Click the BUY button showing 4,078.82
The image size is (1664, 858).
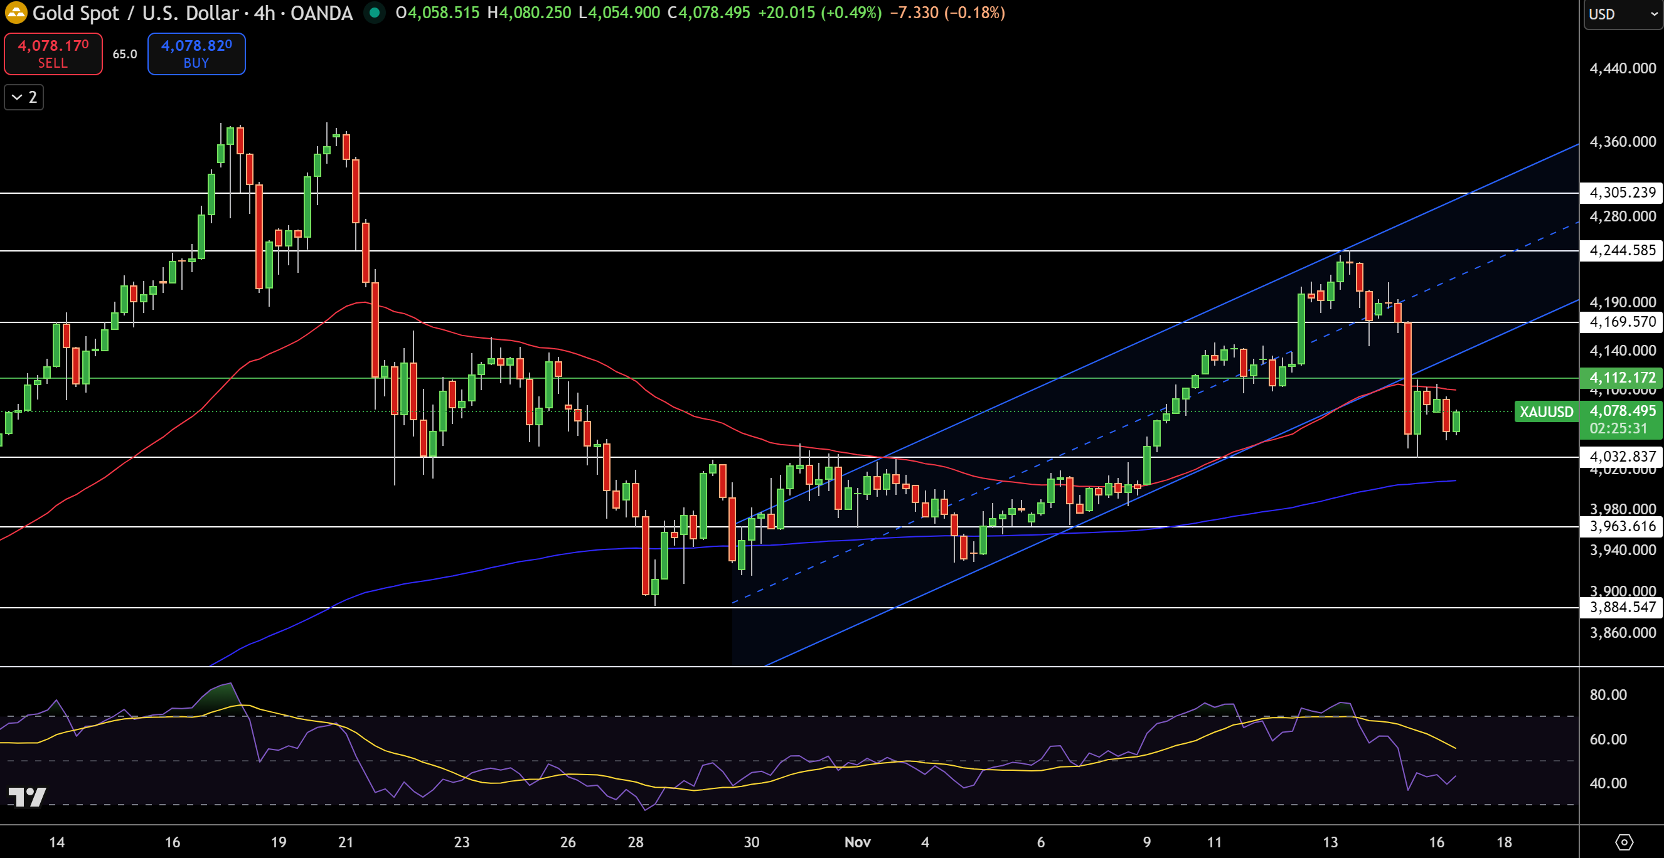(196, 53)
